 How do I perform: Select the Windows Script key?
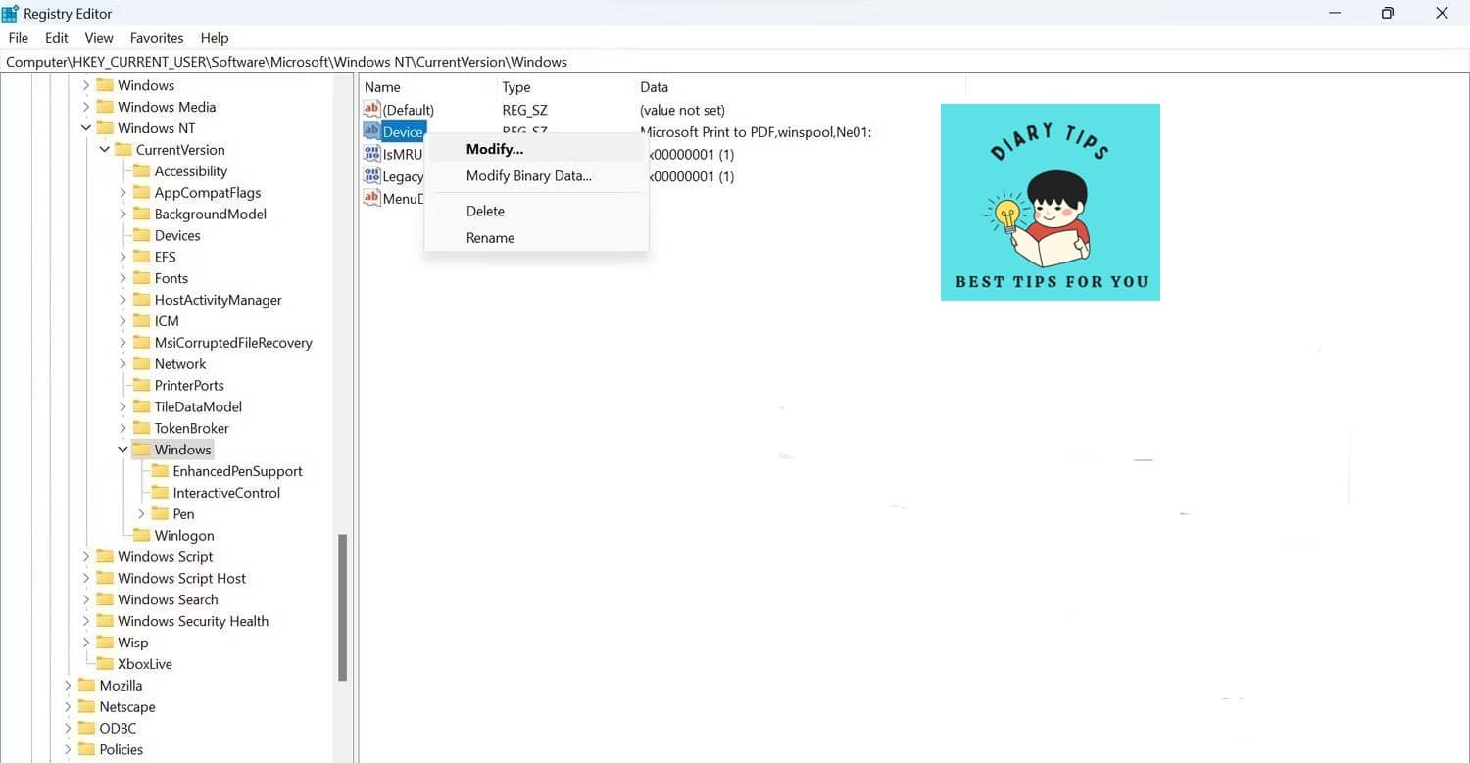166,556
